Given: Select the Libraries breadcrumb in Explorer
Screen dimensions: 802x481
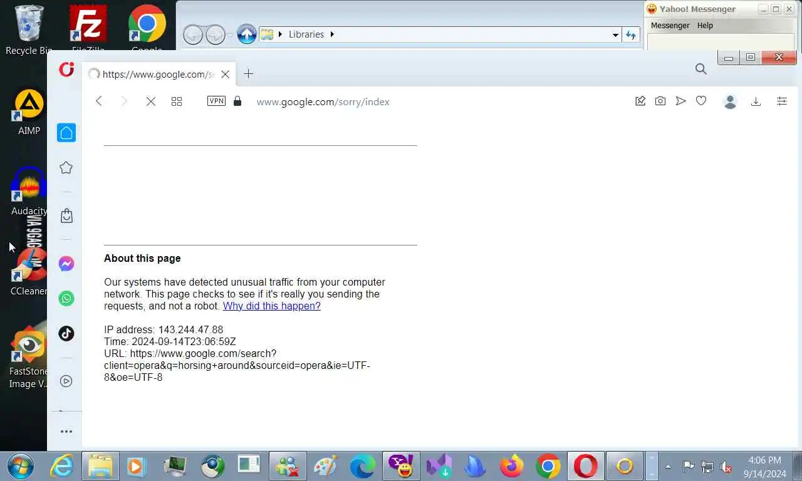Looking at the screenshot, I should [306, 34].
